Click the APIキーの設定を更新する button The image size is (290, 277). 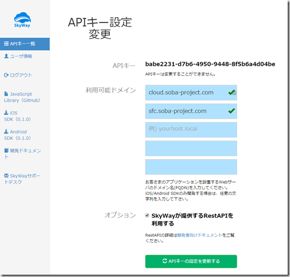(191, 261)
